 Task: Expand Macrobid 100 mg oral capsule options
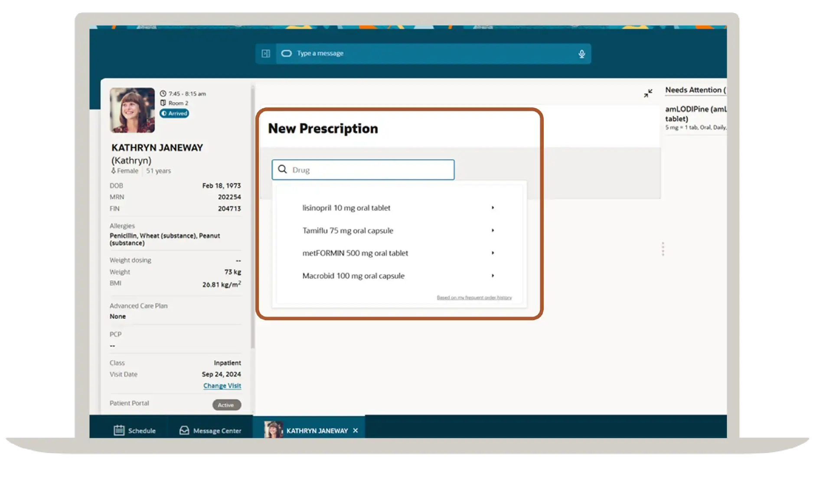click(493, 275)
